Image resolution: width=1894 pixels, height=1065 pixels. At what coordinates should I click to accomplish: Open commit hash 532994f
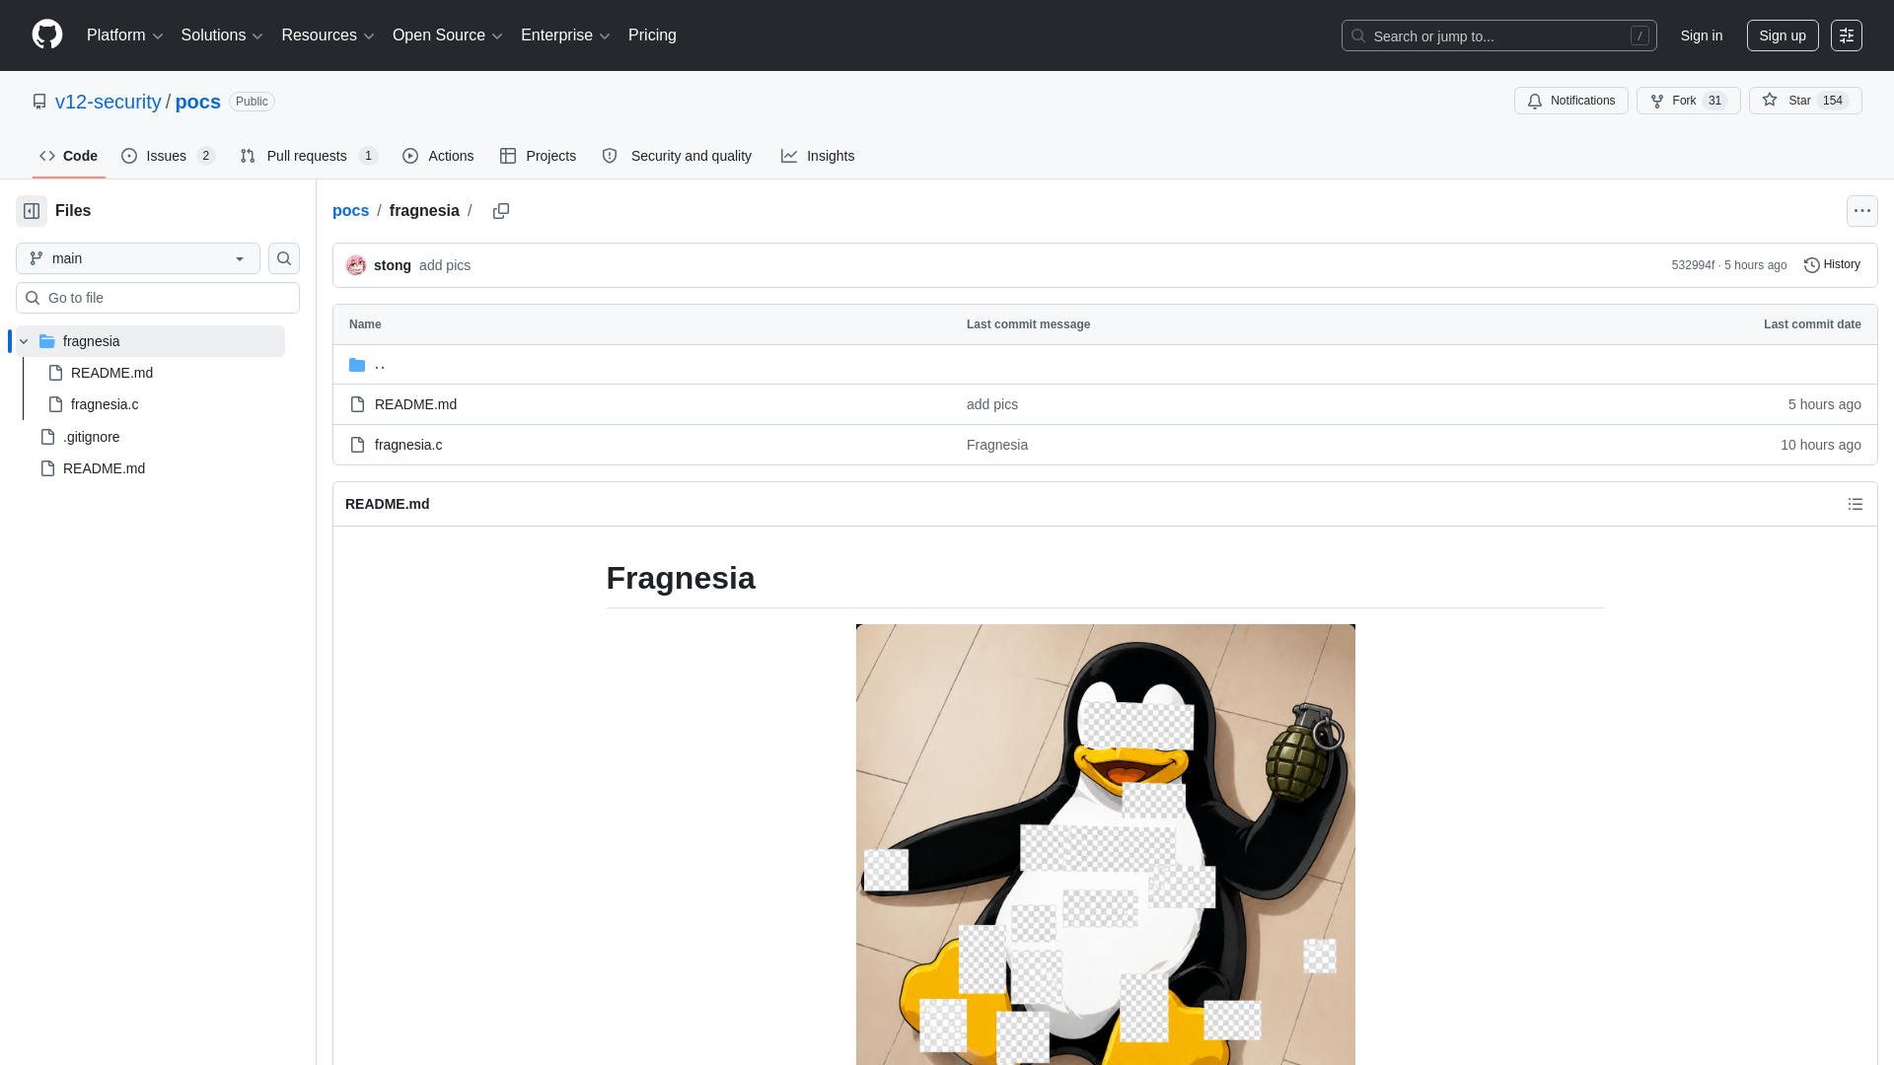click(x=1693, y=265)
